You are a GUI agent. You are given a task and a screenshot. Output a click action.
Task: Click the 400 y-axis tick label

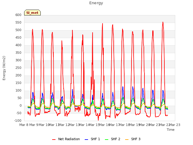18,45
